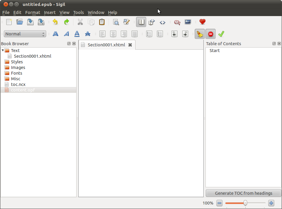Switch to Book View mode
Image resolution: width=282 pixels, height=209 pixels.
point(141,22)
